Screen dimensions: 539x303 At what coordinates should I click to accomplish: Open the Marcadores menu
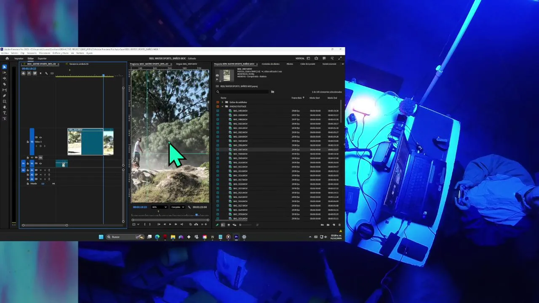coord(45,53)
